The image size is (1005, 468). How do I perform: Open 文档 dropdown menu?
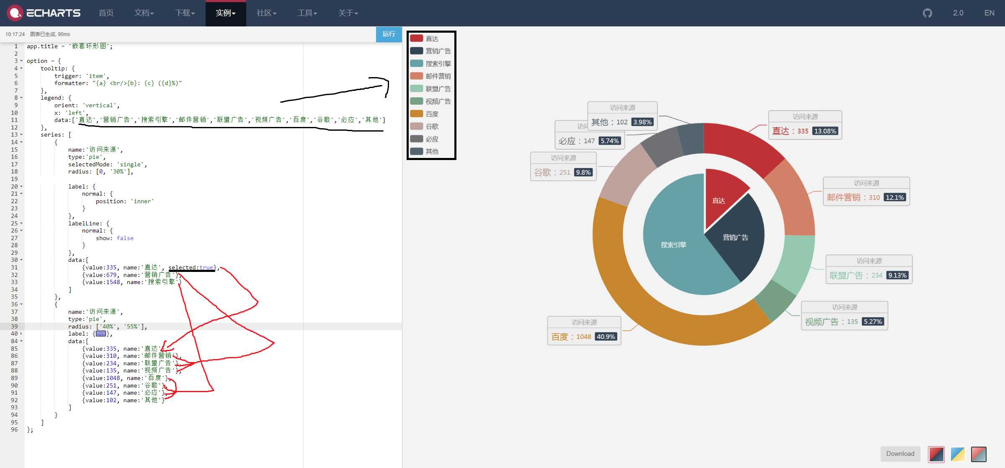pos(144,13)
